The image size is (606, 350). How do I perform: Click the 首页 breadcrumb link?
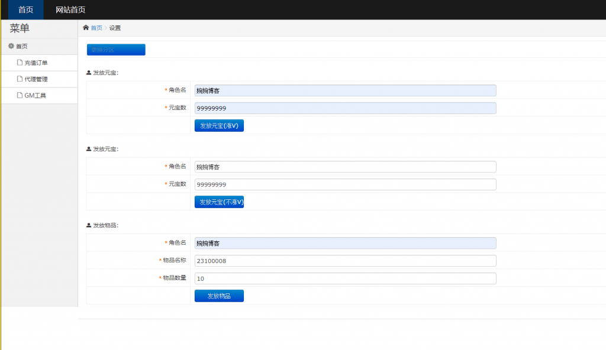pos(96,28)
